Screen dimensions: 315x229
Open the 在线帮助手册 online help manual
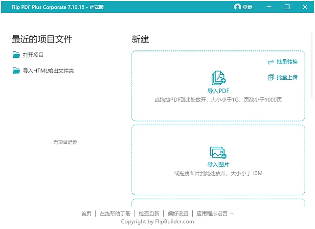(x=115, y=214)
